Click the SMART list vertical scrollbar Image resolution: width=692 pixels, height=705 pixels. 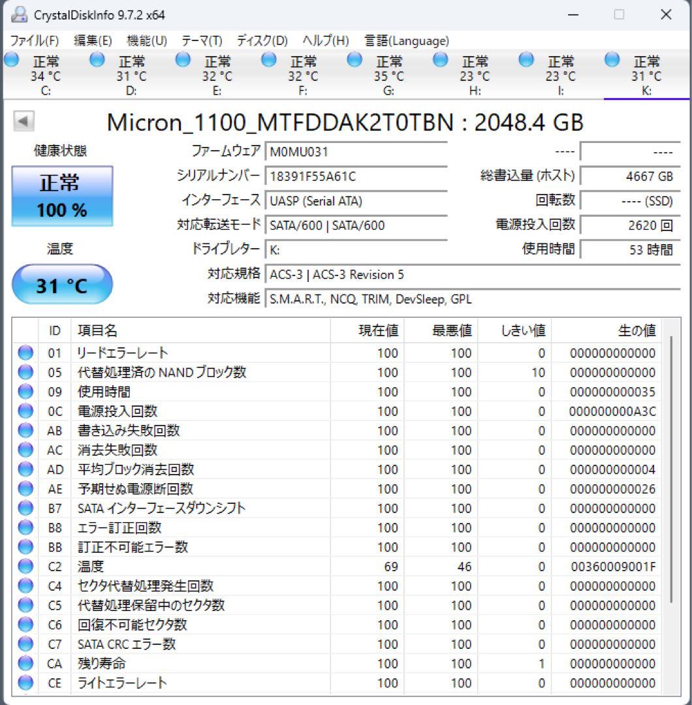(670, 470)
